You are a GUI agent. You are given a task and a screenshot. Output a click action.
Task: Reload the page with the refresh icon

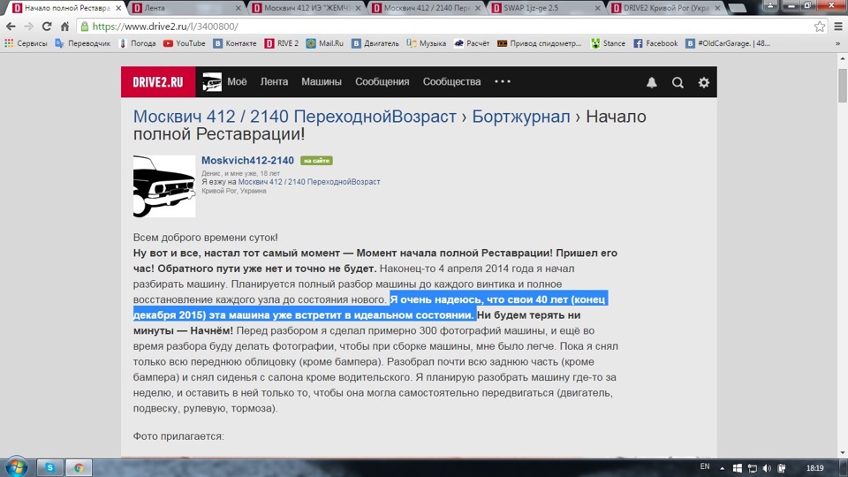coord(47,26)
